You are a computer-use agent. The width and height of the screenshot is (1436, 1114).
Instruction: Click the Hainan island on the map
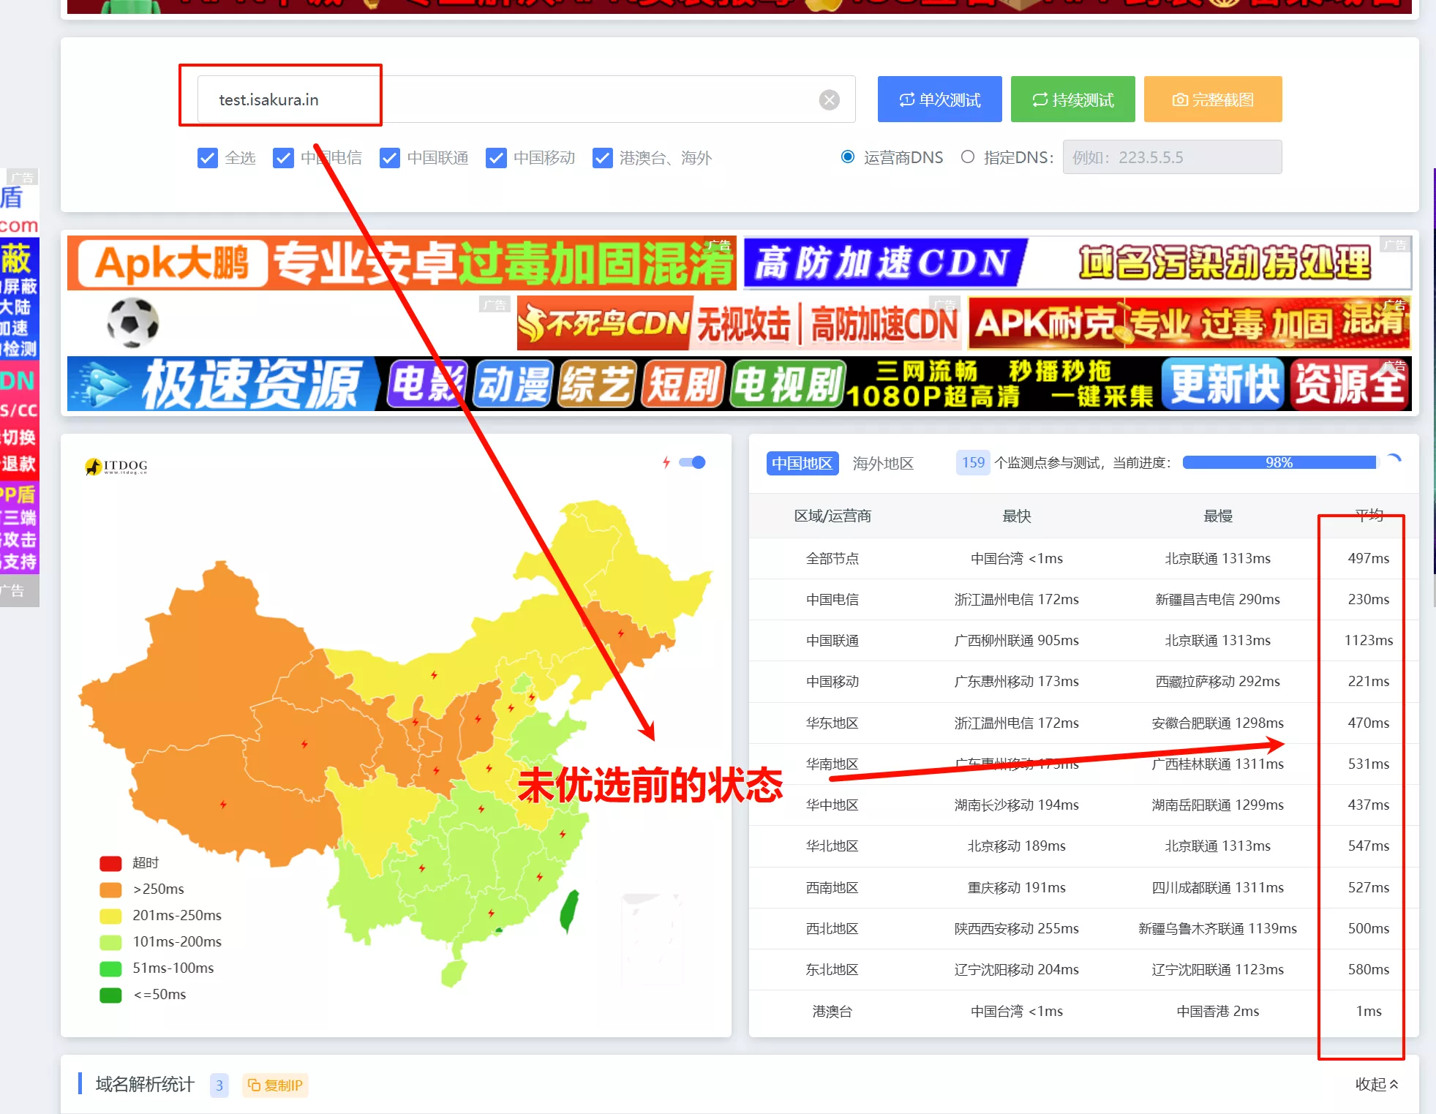point(454,973)
